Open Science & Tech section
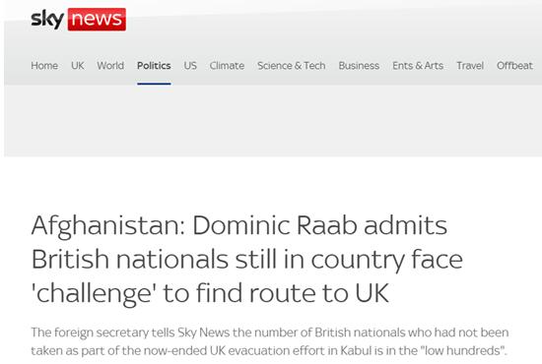The height and width of the screenshot is (364, 542). tap(292, 66)
